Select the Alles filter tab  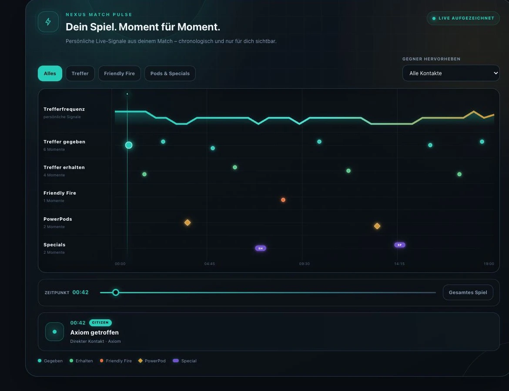coord(50,73)
